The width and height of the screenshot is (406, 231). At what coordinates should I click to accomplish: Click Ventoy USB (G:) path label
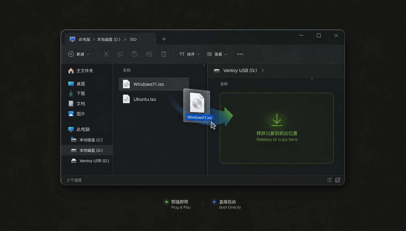[x=240, y=70]
